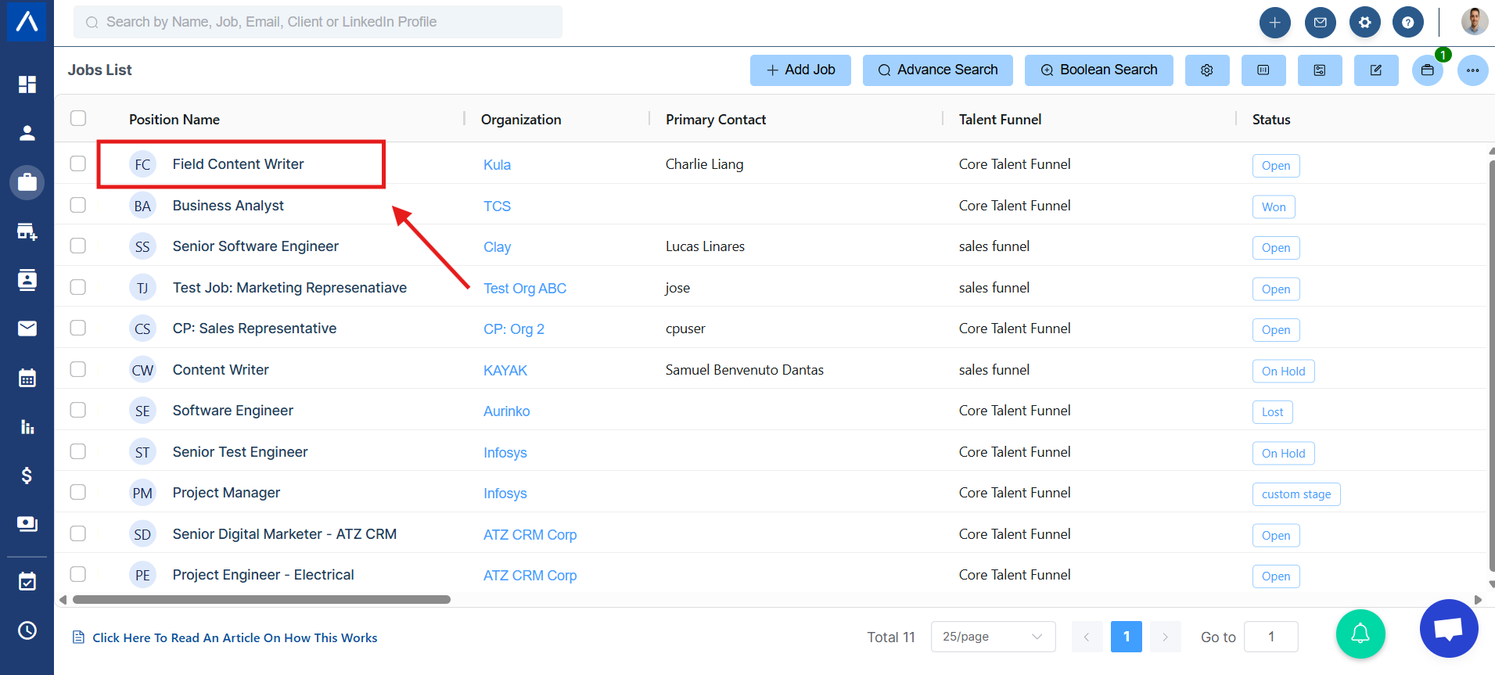Screen dimensions: 1495x675
Task: Open the chat support bubble
Action: [1448, 629]
